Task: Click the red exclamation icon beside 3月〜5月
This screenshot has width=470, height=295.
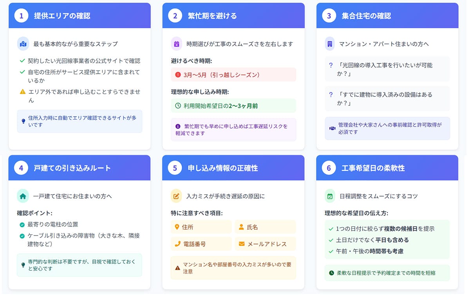Action: [178, 74]
